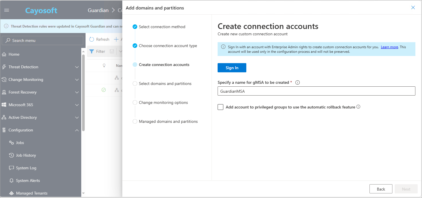Screen dimensions: 422x198
Task: Click the sidebar vertical scrollbar
Action: [83, 92]
